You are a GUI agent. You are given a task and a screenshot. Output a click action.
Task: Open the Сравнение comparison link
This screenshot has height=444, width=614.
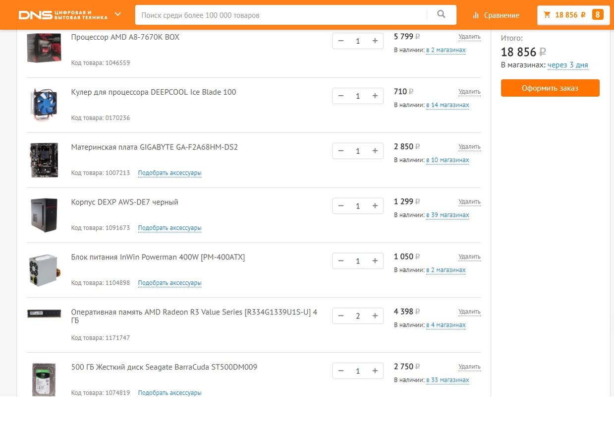(502, 15)
